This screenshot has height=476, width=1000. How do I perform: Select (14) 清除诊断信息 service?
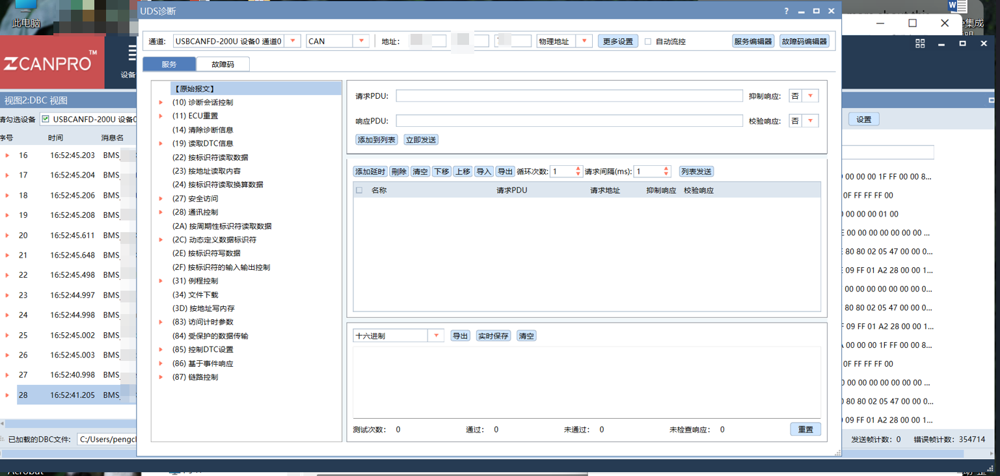[202, 130]
